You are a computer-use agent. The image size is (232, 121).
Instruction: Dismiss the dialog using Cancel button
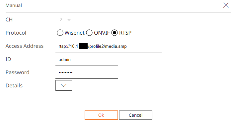136,115
